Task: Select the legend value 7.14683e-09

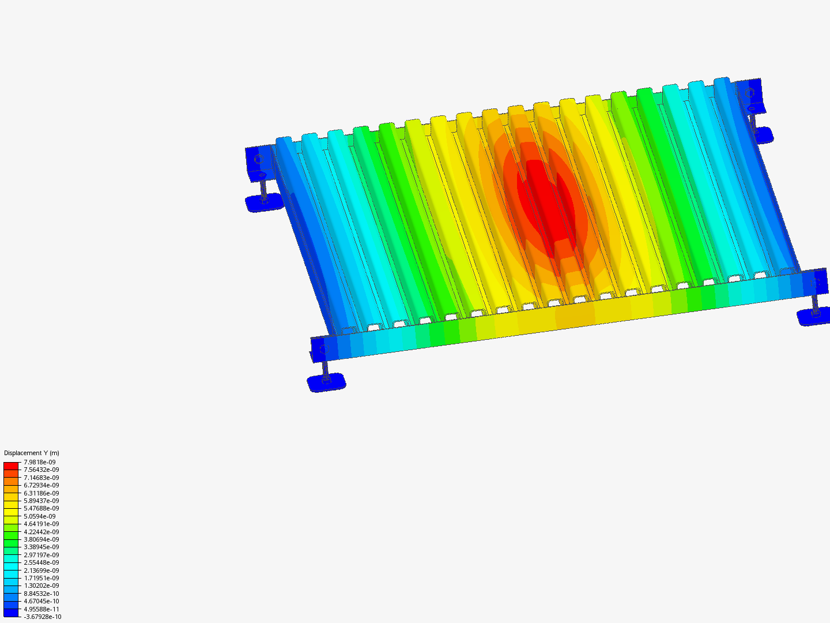Action: (41, 478)
